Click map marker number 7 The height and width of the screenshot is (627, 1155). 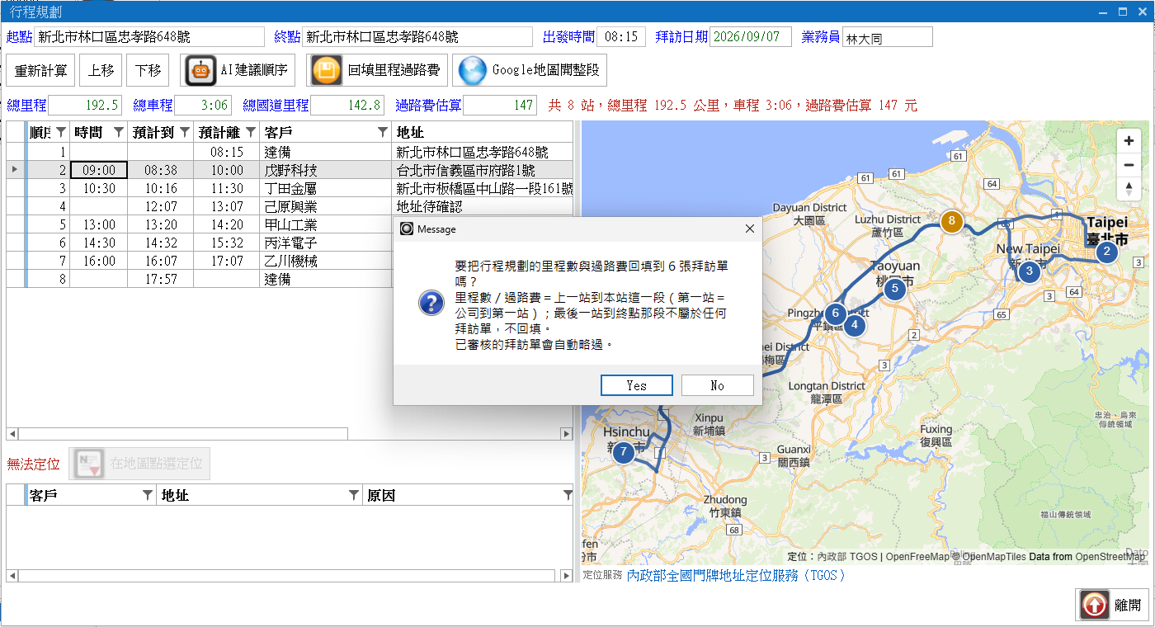623,452
